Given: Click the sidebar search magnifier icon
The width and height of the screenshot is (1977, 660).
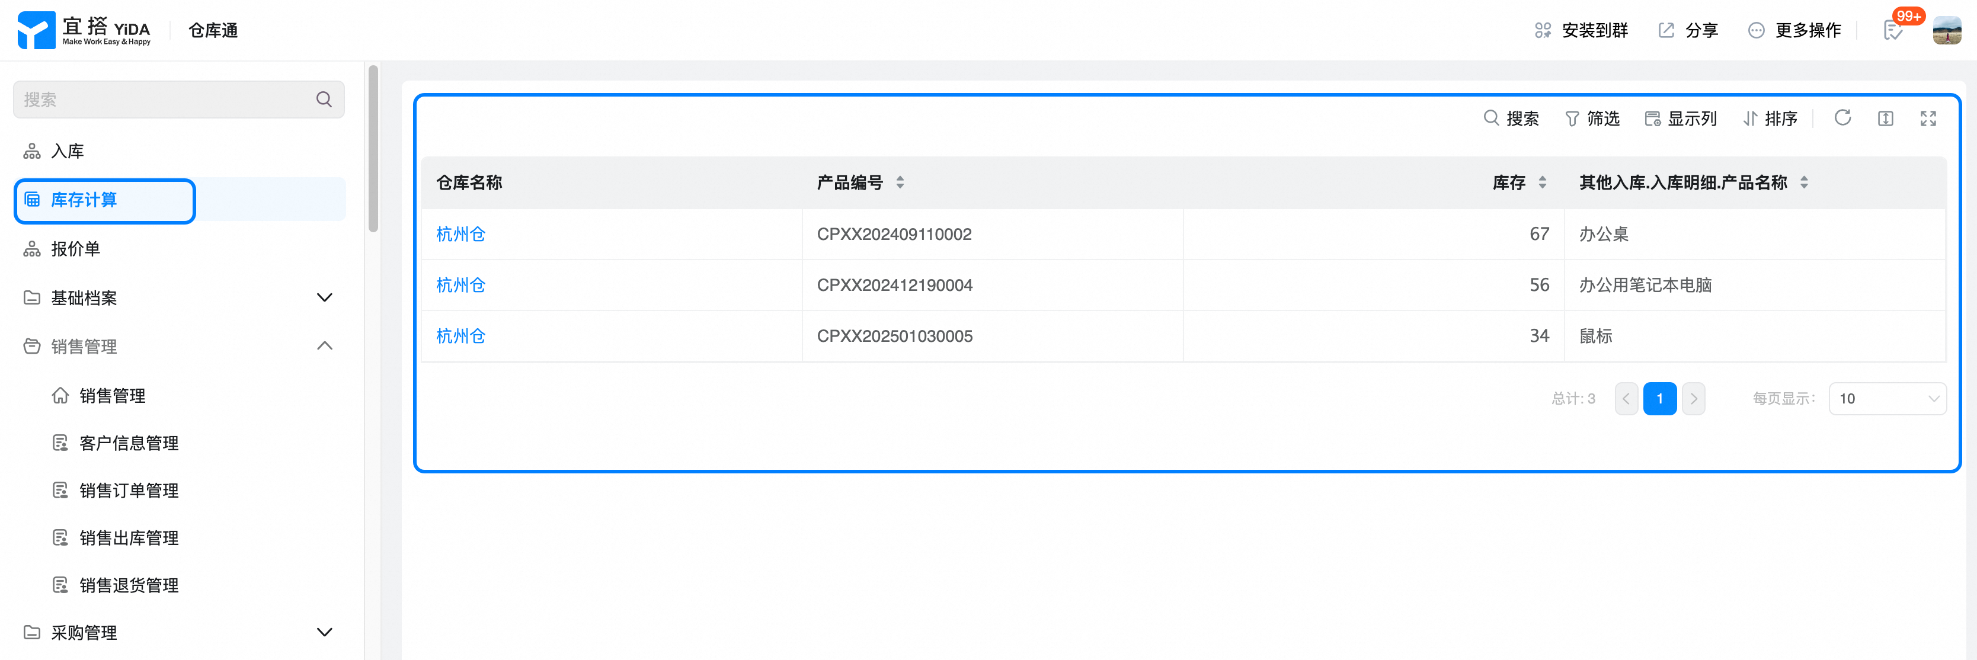Looking at the screenshot, I should (324, 100).
